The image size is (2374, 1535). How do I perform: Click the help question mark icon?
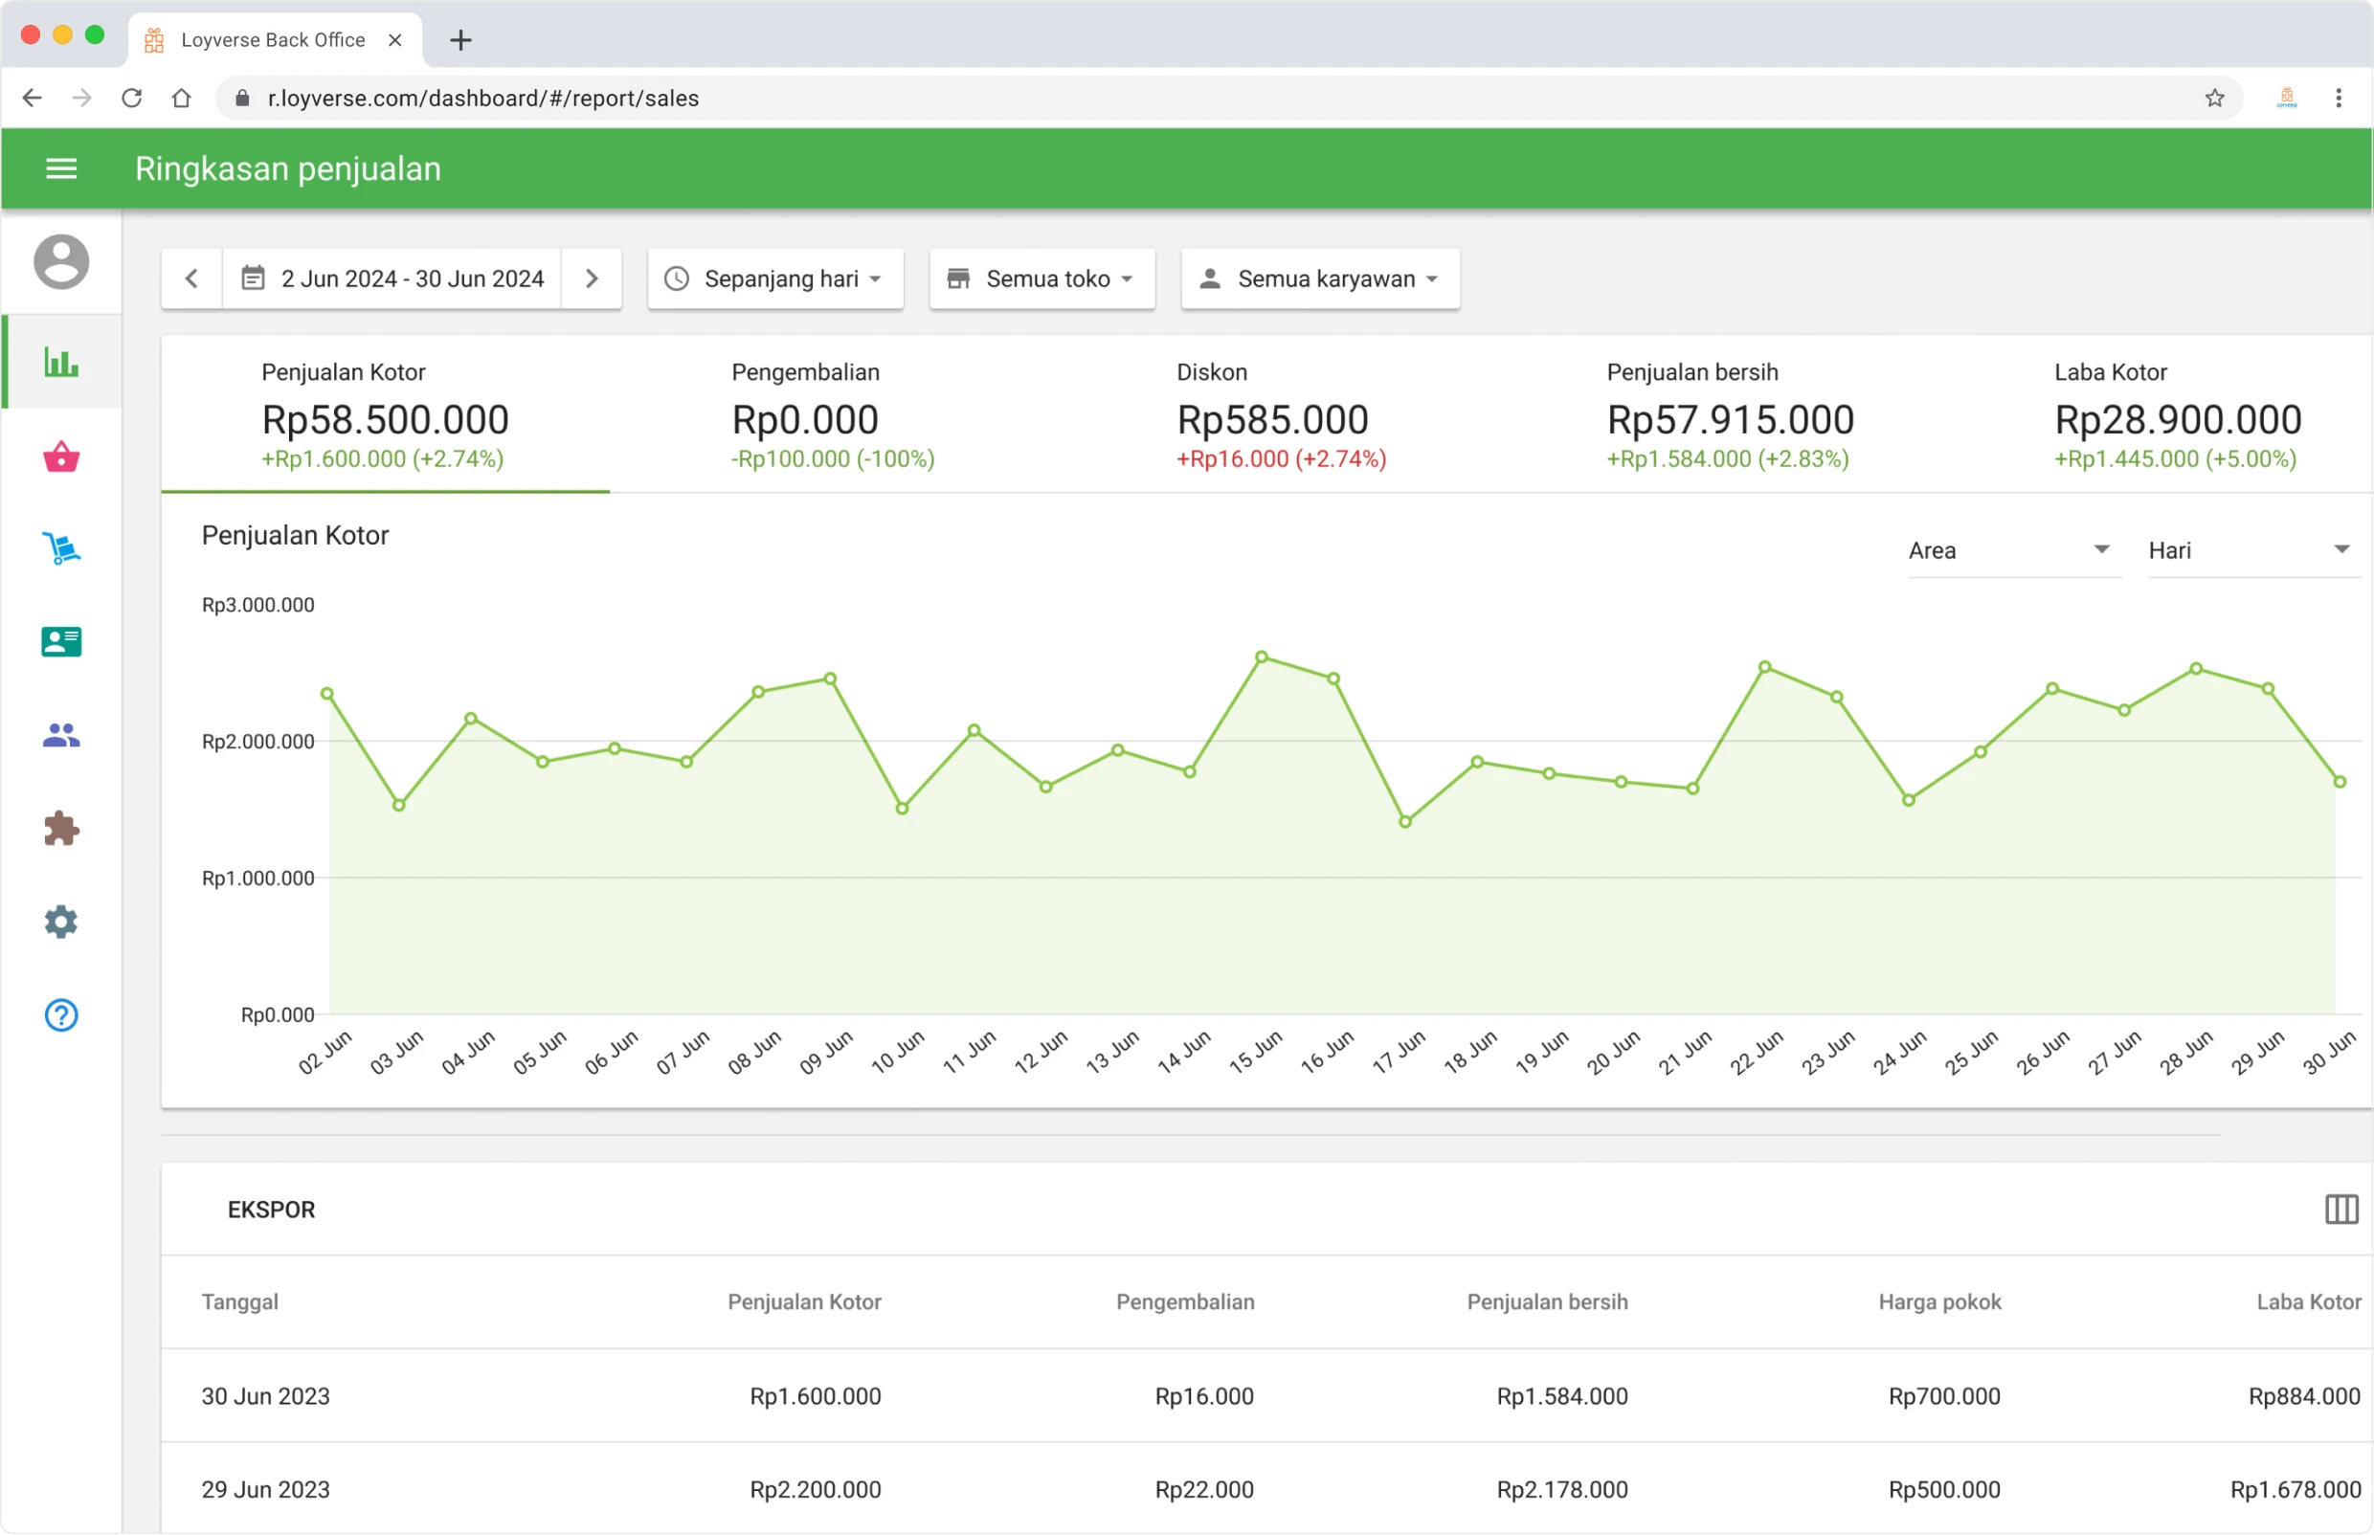[x=61, y=1014]
